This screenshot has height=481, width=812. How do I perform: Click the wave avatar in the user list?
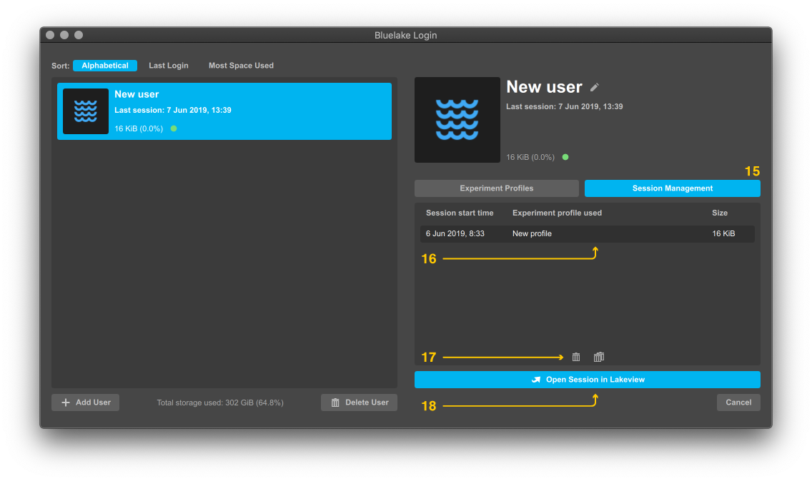pos(86,111)
